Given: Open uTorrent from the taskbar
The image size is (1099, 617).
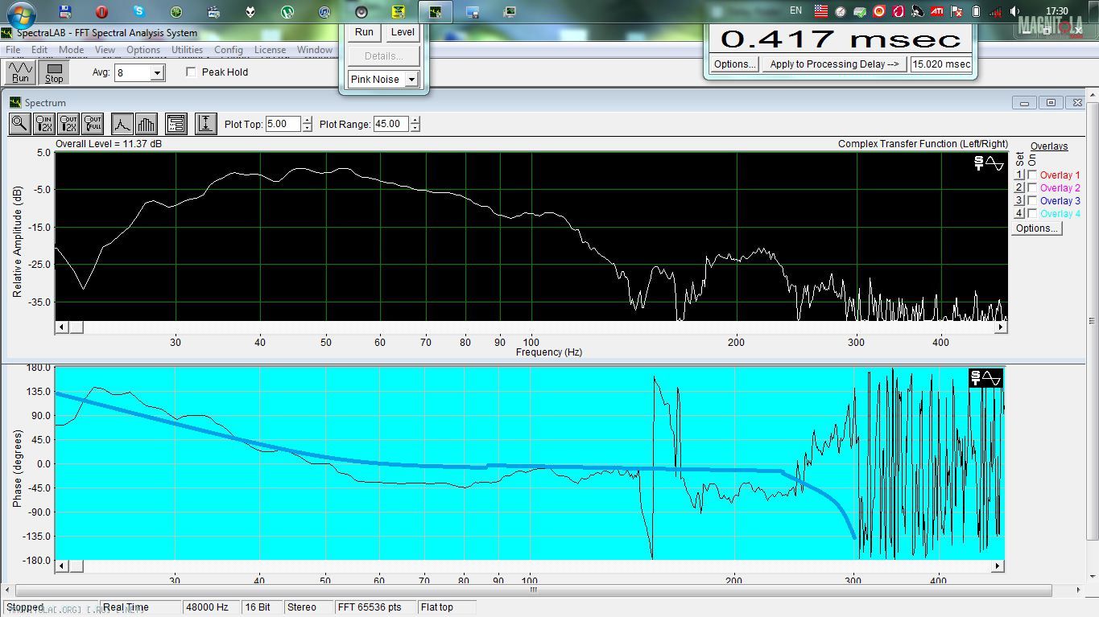Looking at the screenshot, I should pyautogui.click(x=287, y=12).
